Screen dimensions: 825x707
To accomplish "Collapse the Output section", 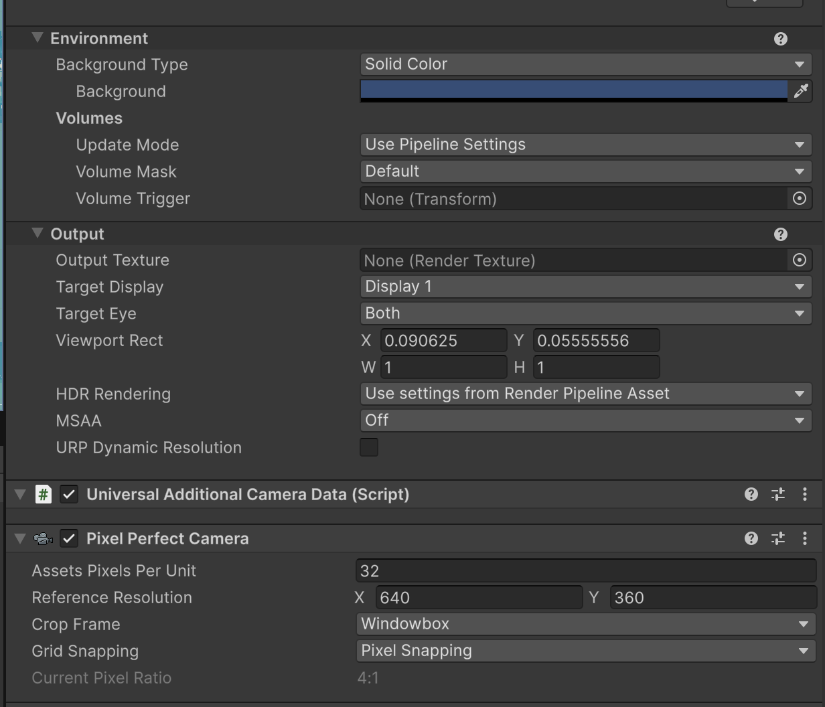I will (x=37, y=234).
